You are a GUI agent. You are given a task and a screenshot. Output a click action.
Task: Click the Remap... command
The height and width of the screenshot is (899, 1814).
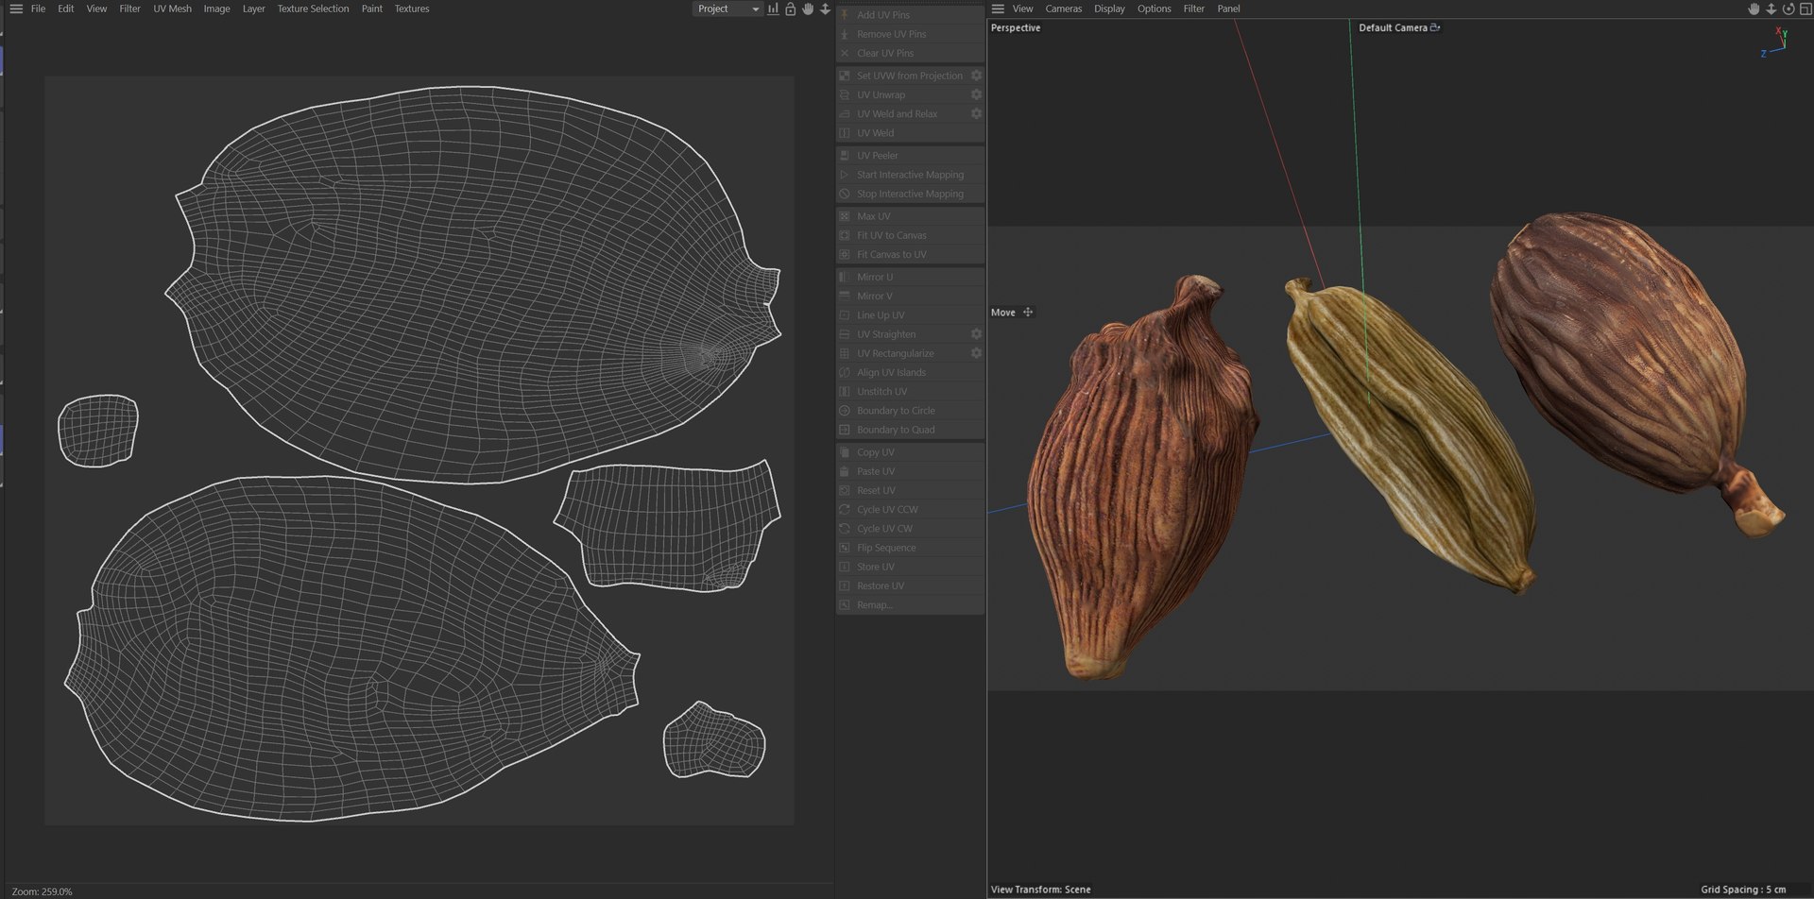[x=911, y=604]
